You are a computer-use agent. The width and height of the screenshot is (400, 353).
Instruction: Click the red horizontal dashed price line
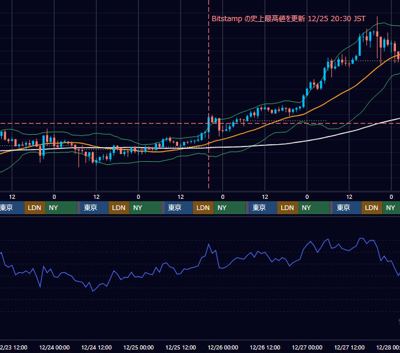(x=200, y=124)
